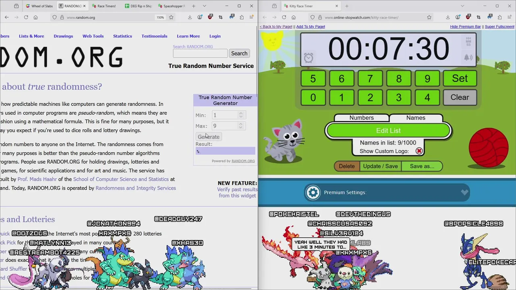Open application menu in random.org window
The width and height of the screenshot is (516, 290).
pos(252,17)
